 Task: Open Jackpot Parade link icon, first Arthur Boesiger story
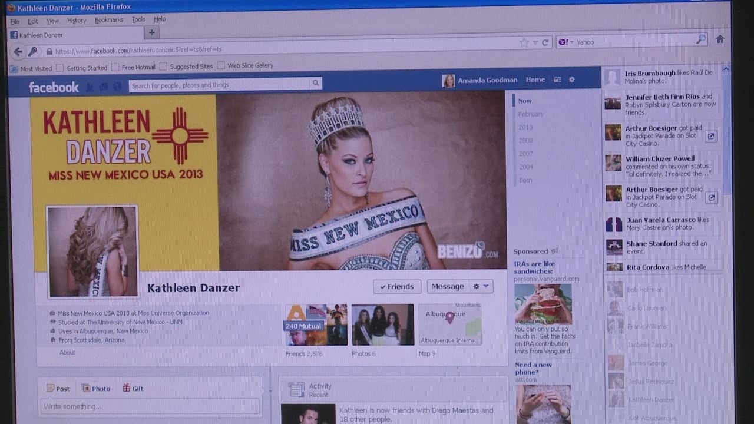(x=711, y=136)
